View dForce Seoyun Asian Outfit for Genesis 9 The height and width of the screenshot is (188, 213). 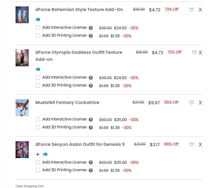point(80,144)
